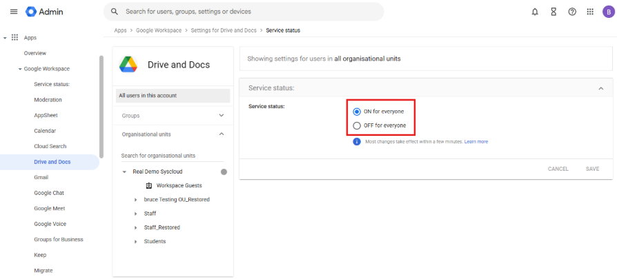Click the Service status breadcrumb text
The height and width of the screenshot is (279, 617).
pyautogui.click(x=283, y=30)
